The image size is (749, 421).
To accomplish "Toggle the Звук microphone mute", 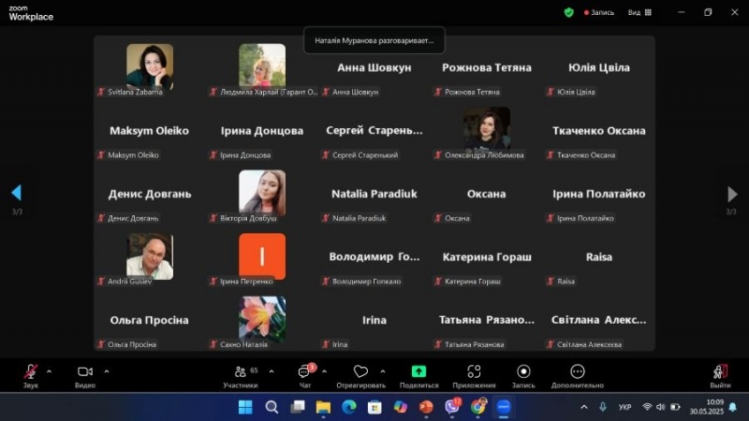I will [x=31, y=372].
